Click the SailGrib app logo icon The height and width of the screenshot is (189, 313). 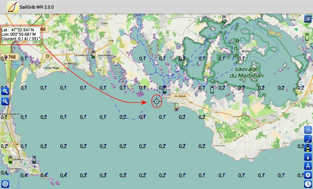click(x=13, y=7)
